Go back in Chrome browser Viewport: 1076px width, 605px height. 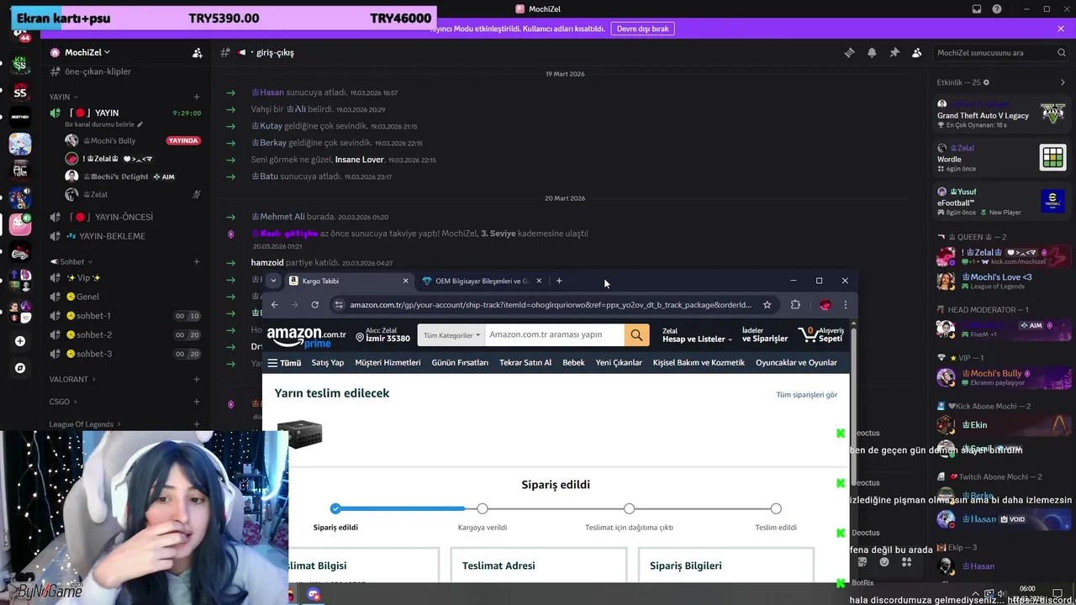(274, 304)
